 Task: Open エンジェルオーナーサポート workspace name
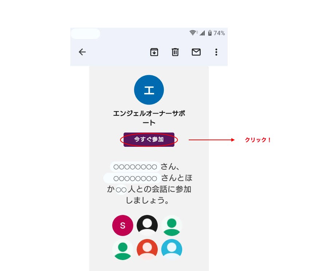pos(149,118)
